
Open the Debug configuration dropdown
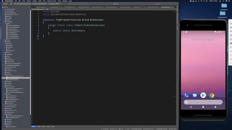coord(40,4)
